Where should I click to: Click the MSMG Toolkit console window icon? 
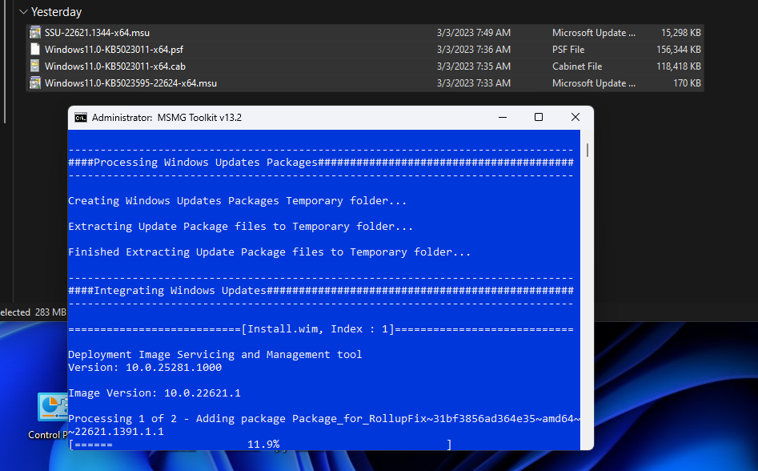tap(81, 118)
